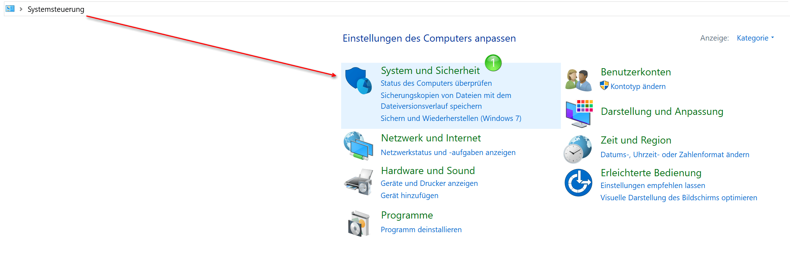Click the Hardware und Sound printer icon
This screenshot has width=790, height=267.
[358, 182]
